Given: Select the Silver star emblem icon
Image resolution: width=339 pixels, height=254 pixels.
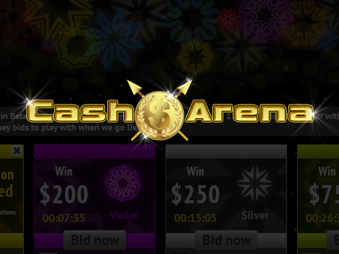Looking at the screenshot, I should (255, 183).
